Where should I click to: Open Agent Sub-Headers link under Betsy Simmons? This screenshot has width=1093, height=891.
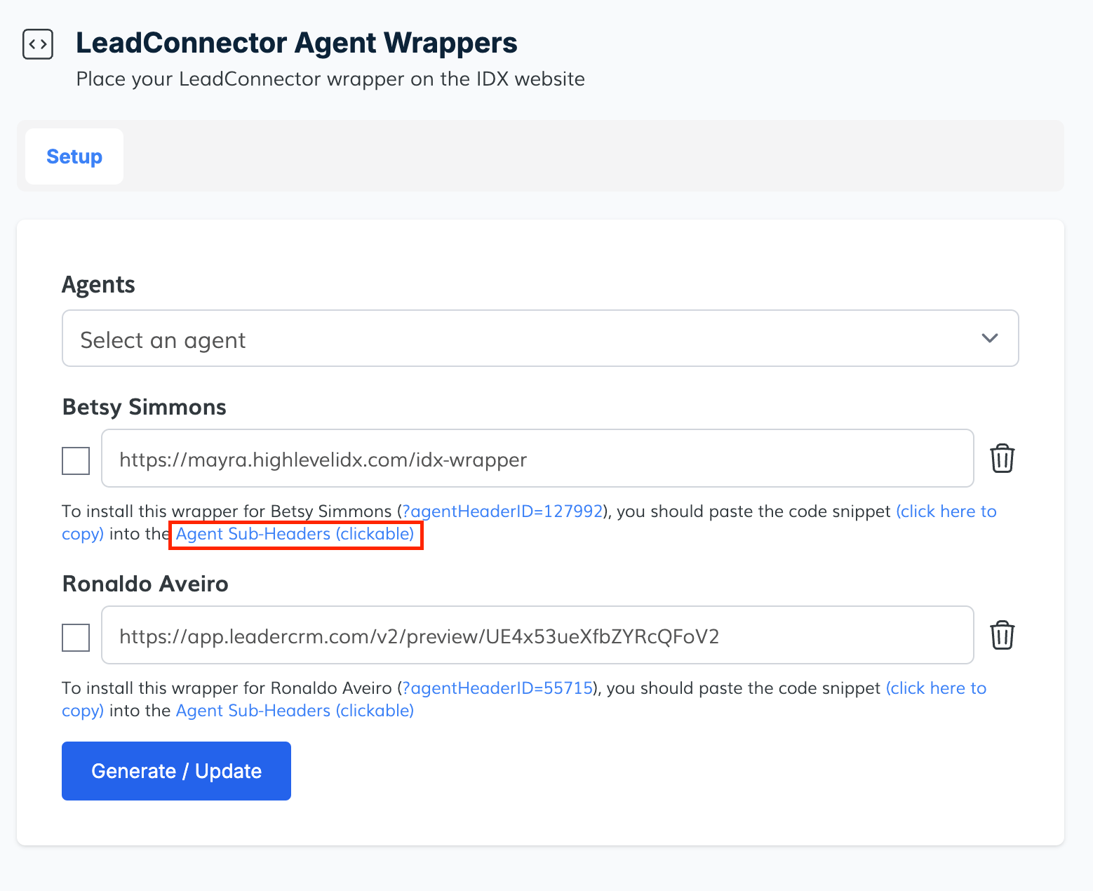click(295, 535)
